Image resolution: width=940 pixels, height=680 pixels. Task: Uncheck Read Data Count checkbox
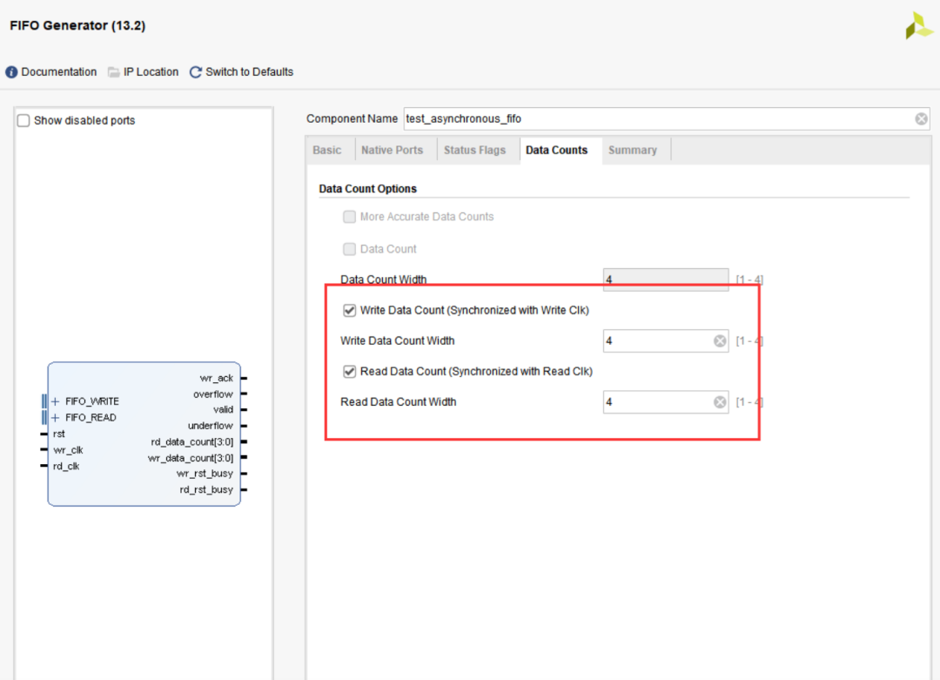click(x=349, y=371)
